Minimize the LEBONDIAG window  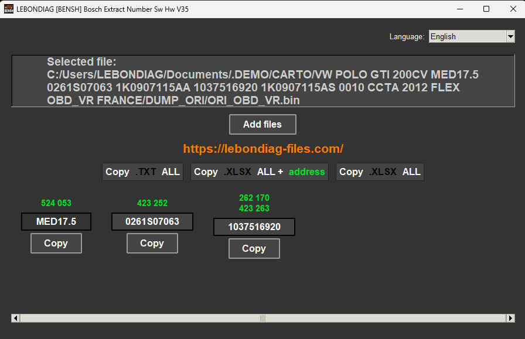[x=460, y=9]
